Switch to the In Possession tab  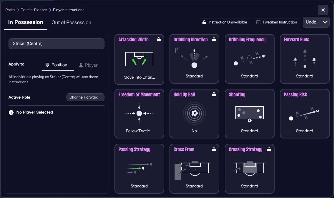pyautogui.click(x=26, y=22)
